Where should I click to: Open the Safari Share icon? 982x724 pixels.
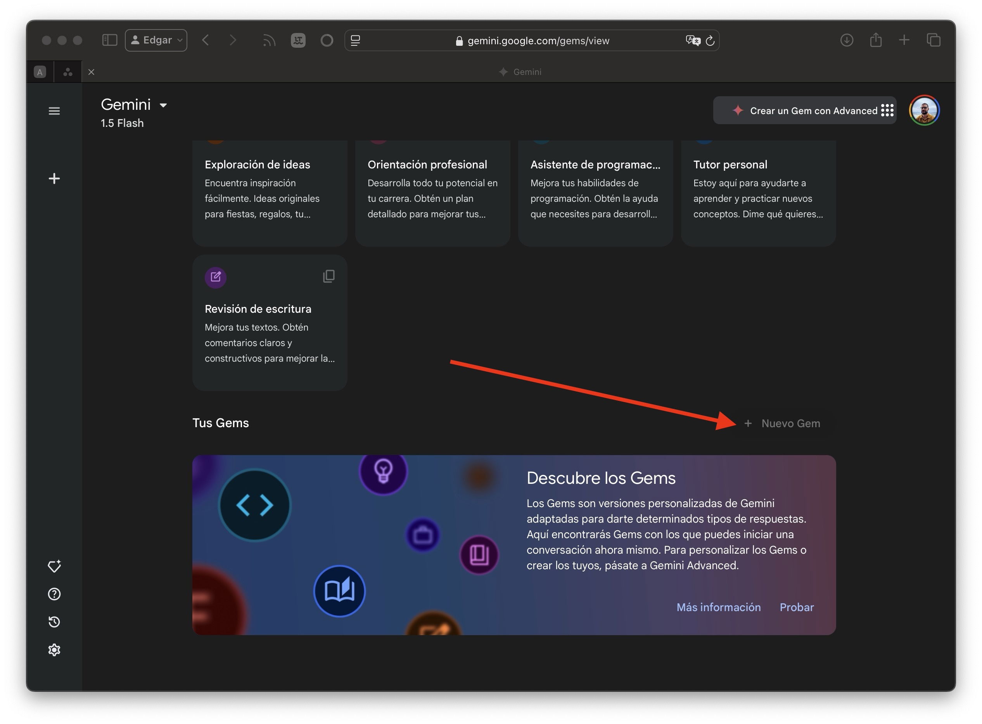point(876,40)
